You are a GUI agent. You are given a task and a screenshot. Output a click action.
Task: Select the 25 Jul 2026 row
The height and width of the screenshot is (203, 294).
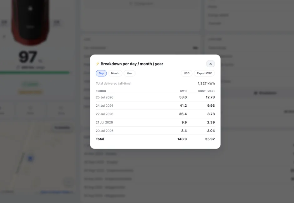155,97
